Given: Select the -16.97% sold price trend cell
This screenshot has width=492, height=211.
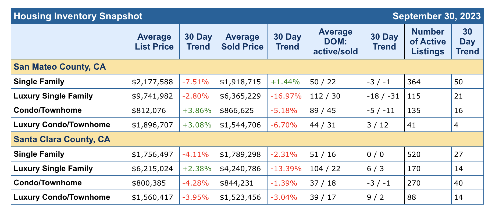Looking at the screenshot, I should click(287, 96).
